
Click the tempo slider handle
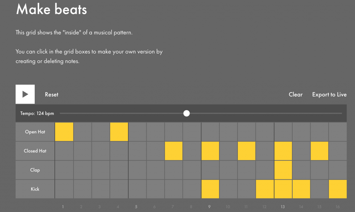[x=187, y=113]
